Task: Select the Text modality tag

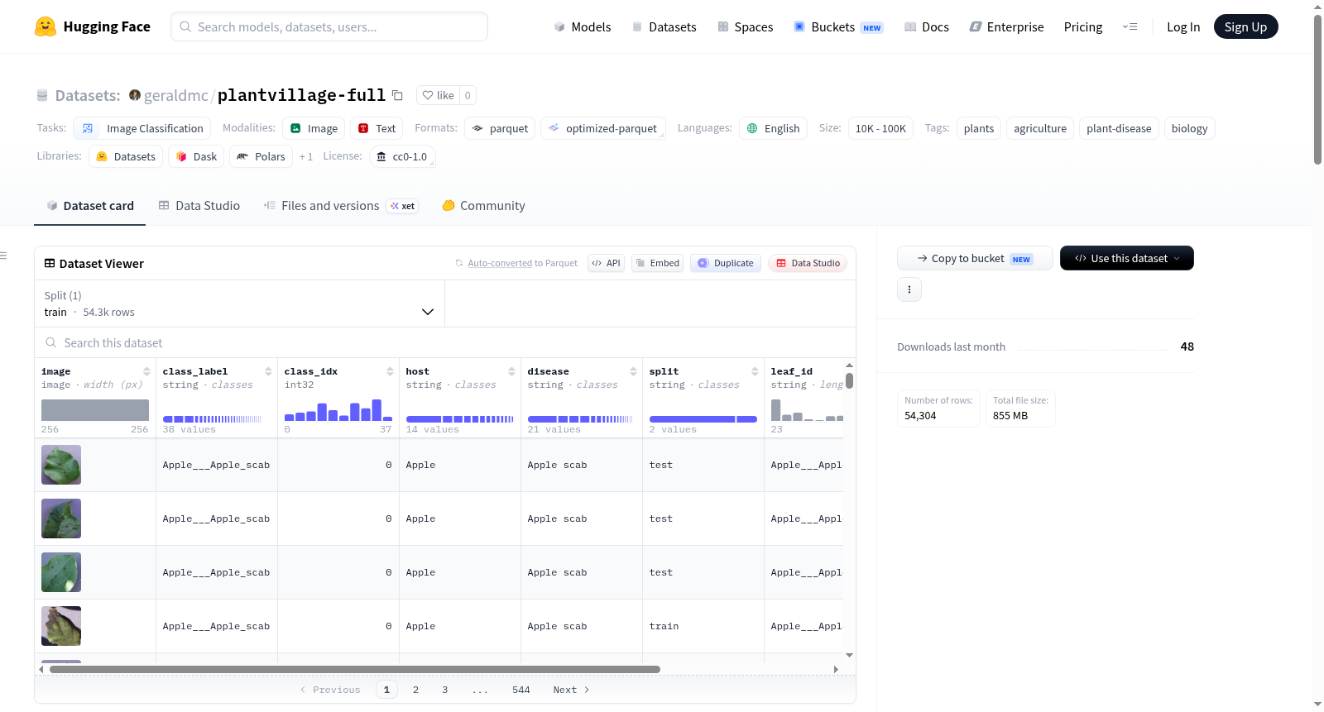Action: tap(377, 128)
